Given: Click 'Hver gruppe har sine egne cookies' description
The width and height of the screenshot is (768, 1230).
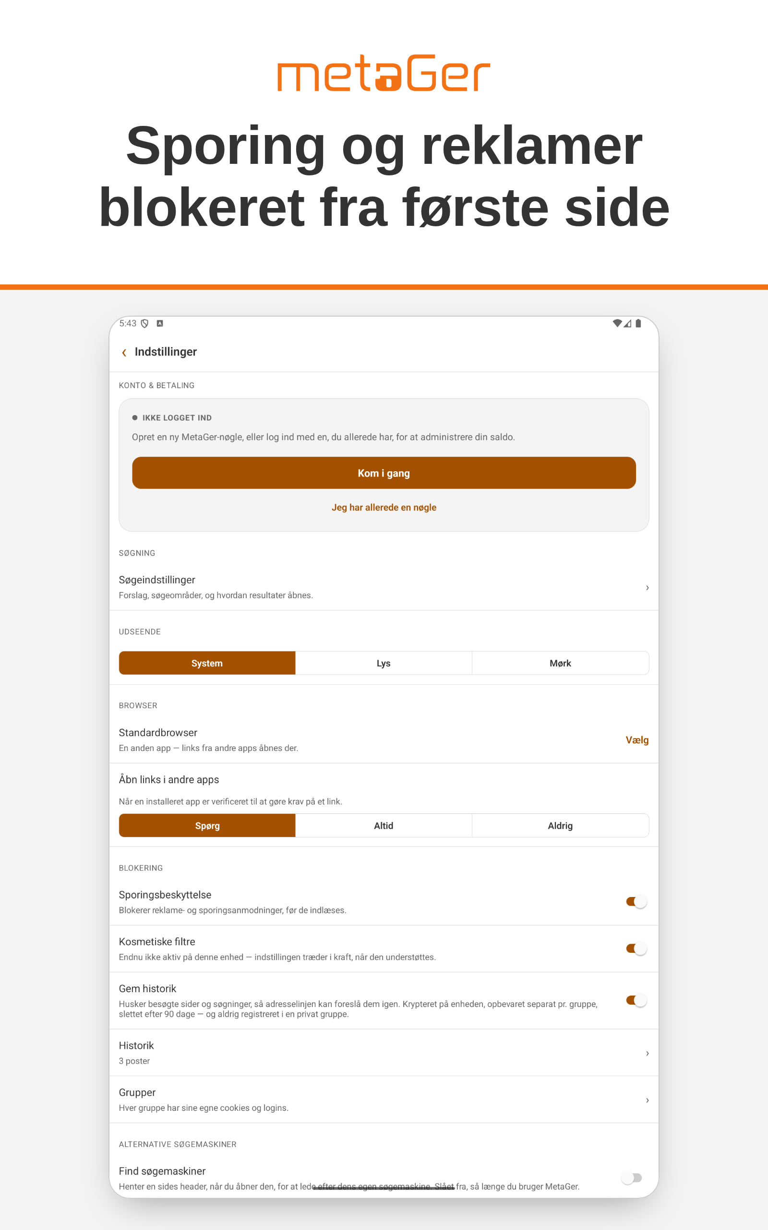Looking at the screenshot, I should [x=204, y=1108].
